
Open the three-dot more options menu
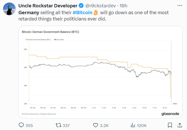(x=180, y=6)
